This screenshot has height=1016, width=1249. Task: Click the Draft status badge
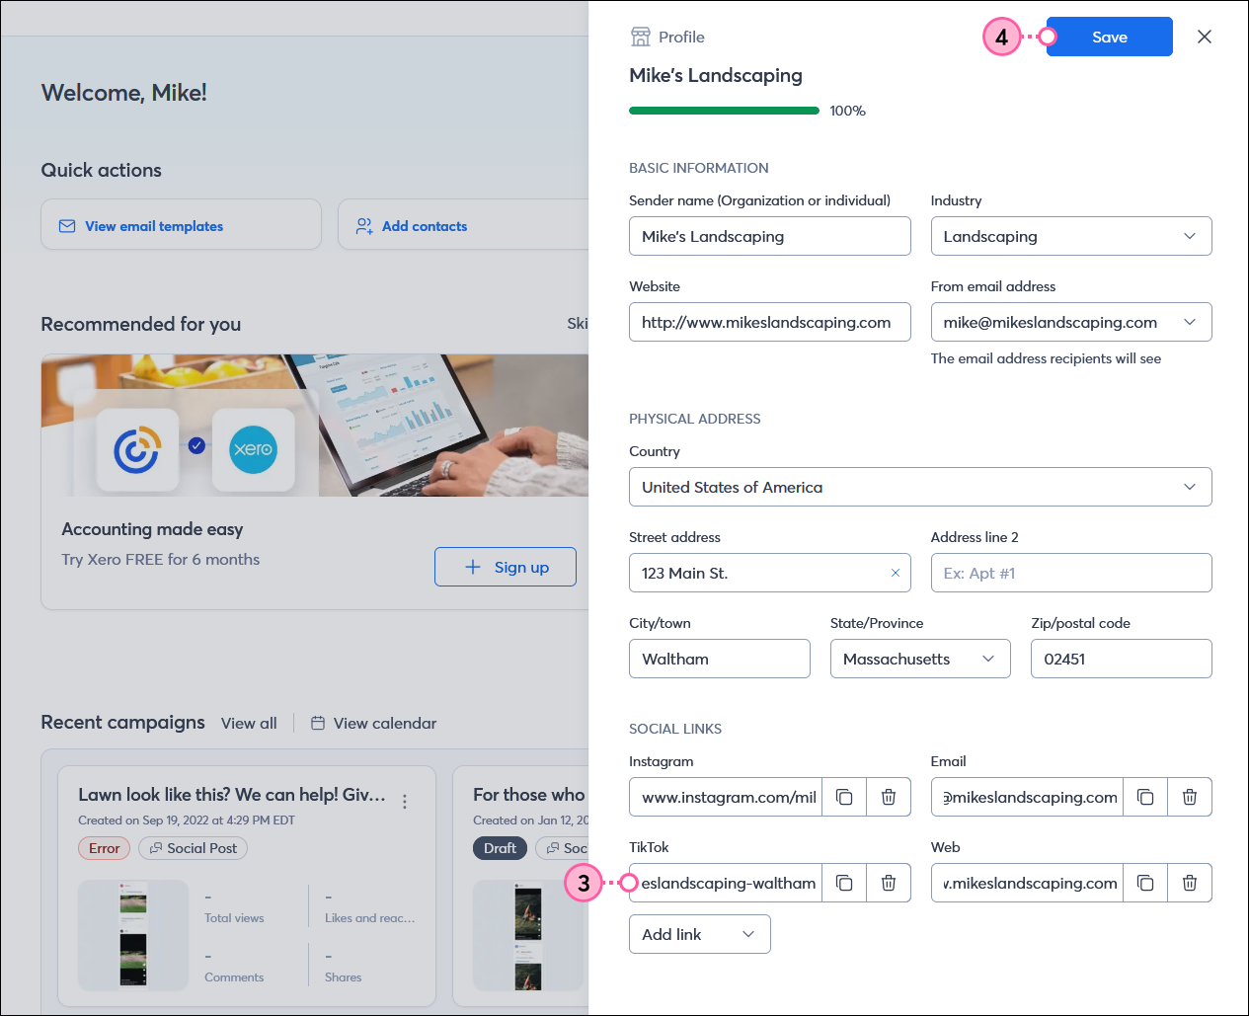click(x=500, y=848)
